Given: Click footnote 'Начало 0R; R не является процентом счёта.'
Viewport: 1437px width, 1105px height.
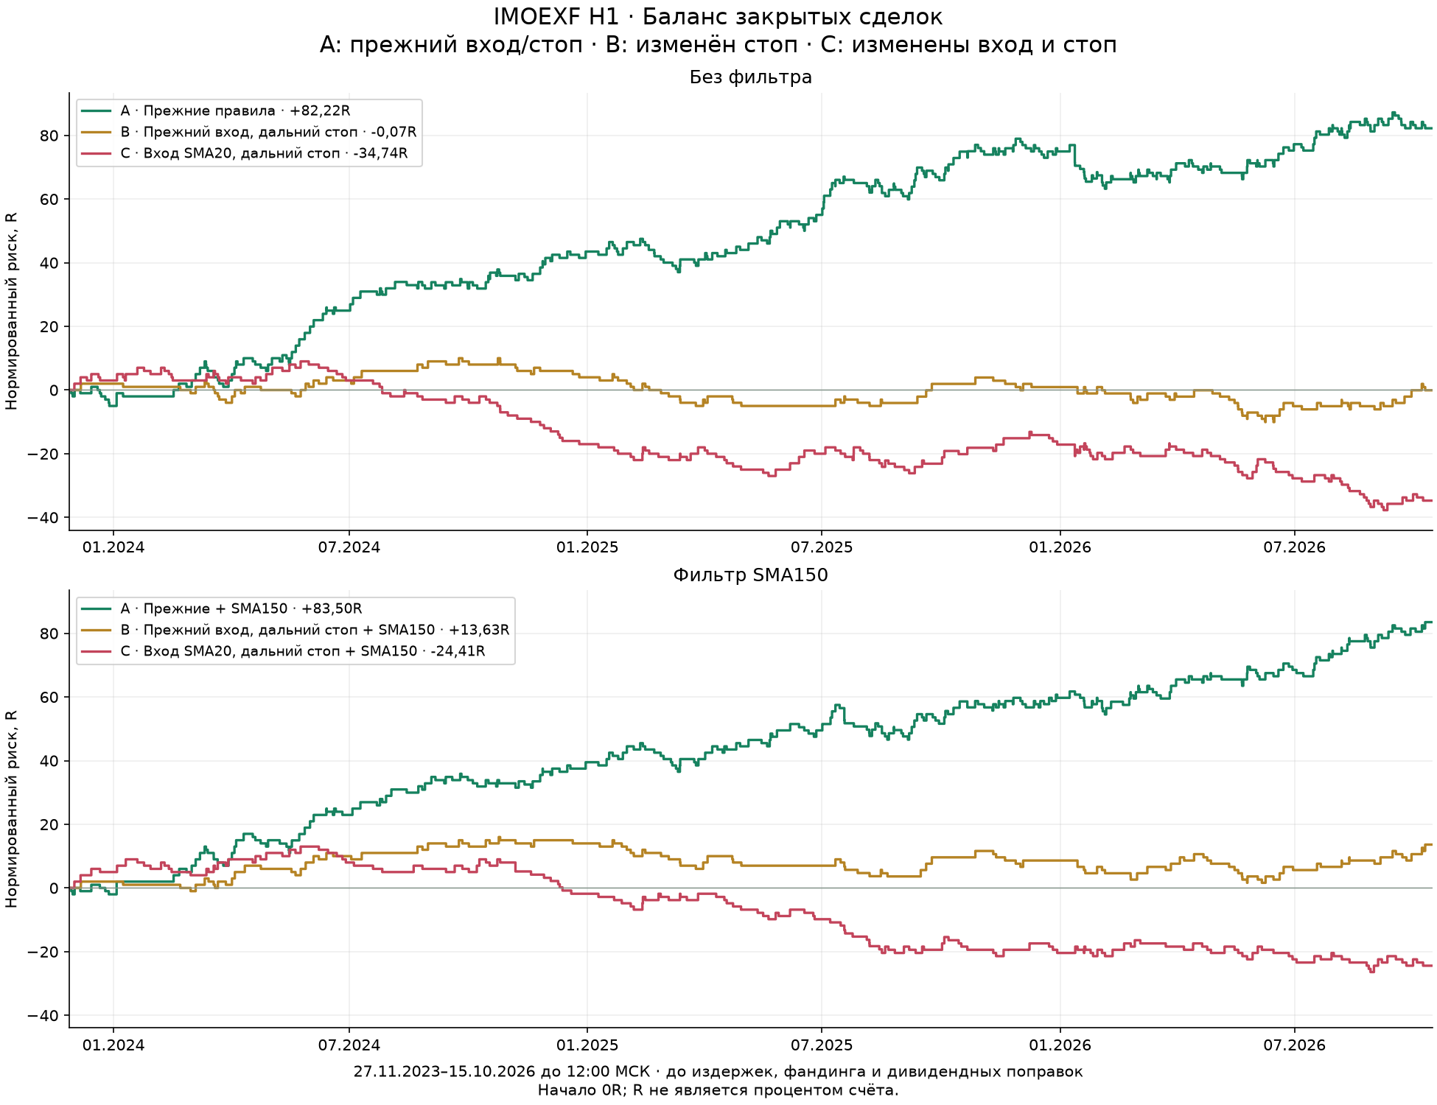Looking at the screenshot, I should click(718, 1090).
